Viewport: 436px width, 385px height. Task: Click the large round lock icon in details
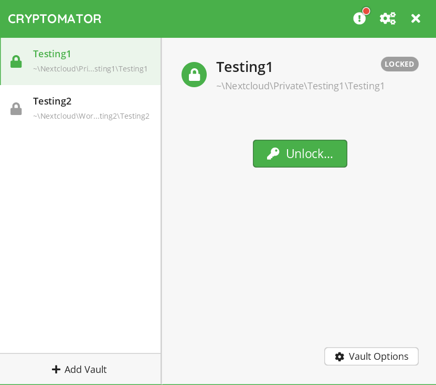click(194, 75)
